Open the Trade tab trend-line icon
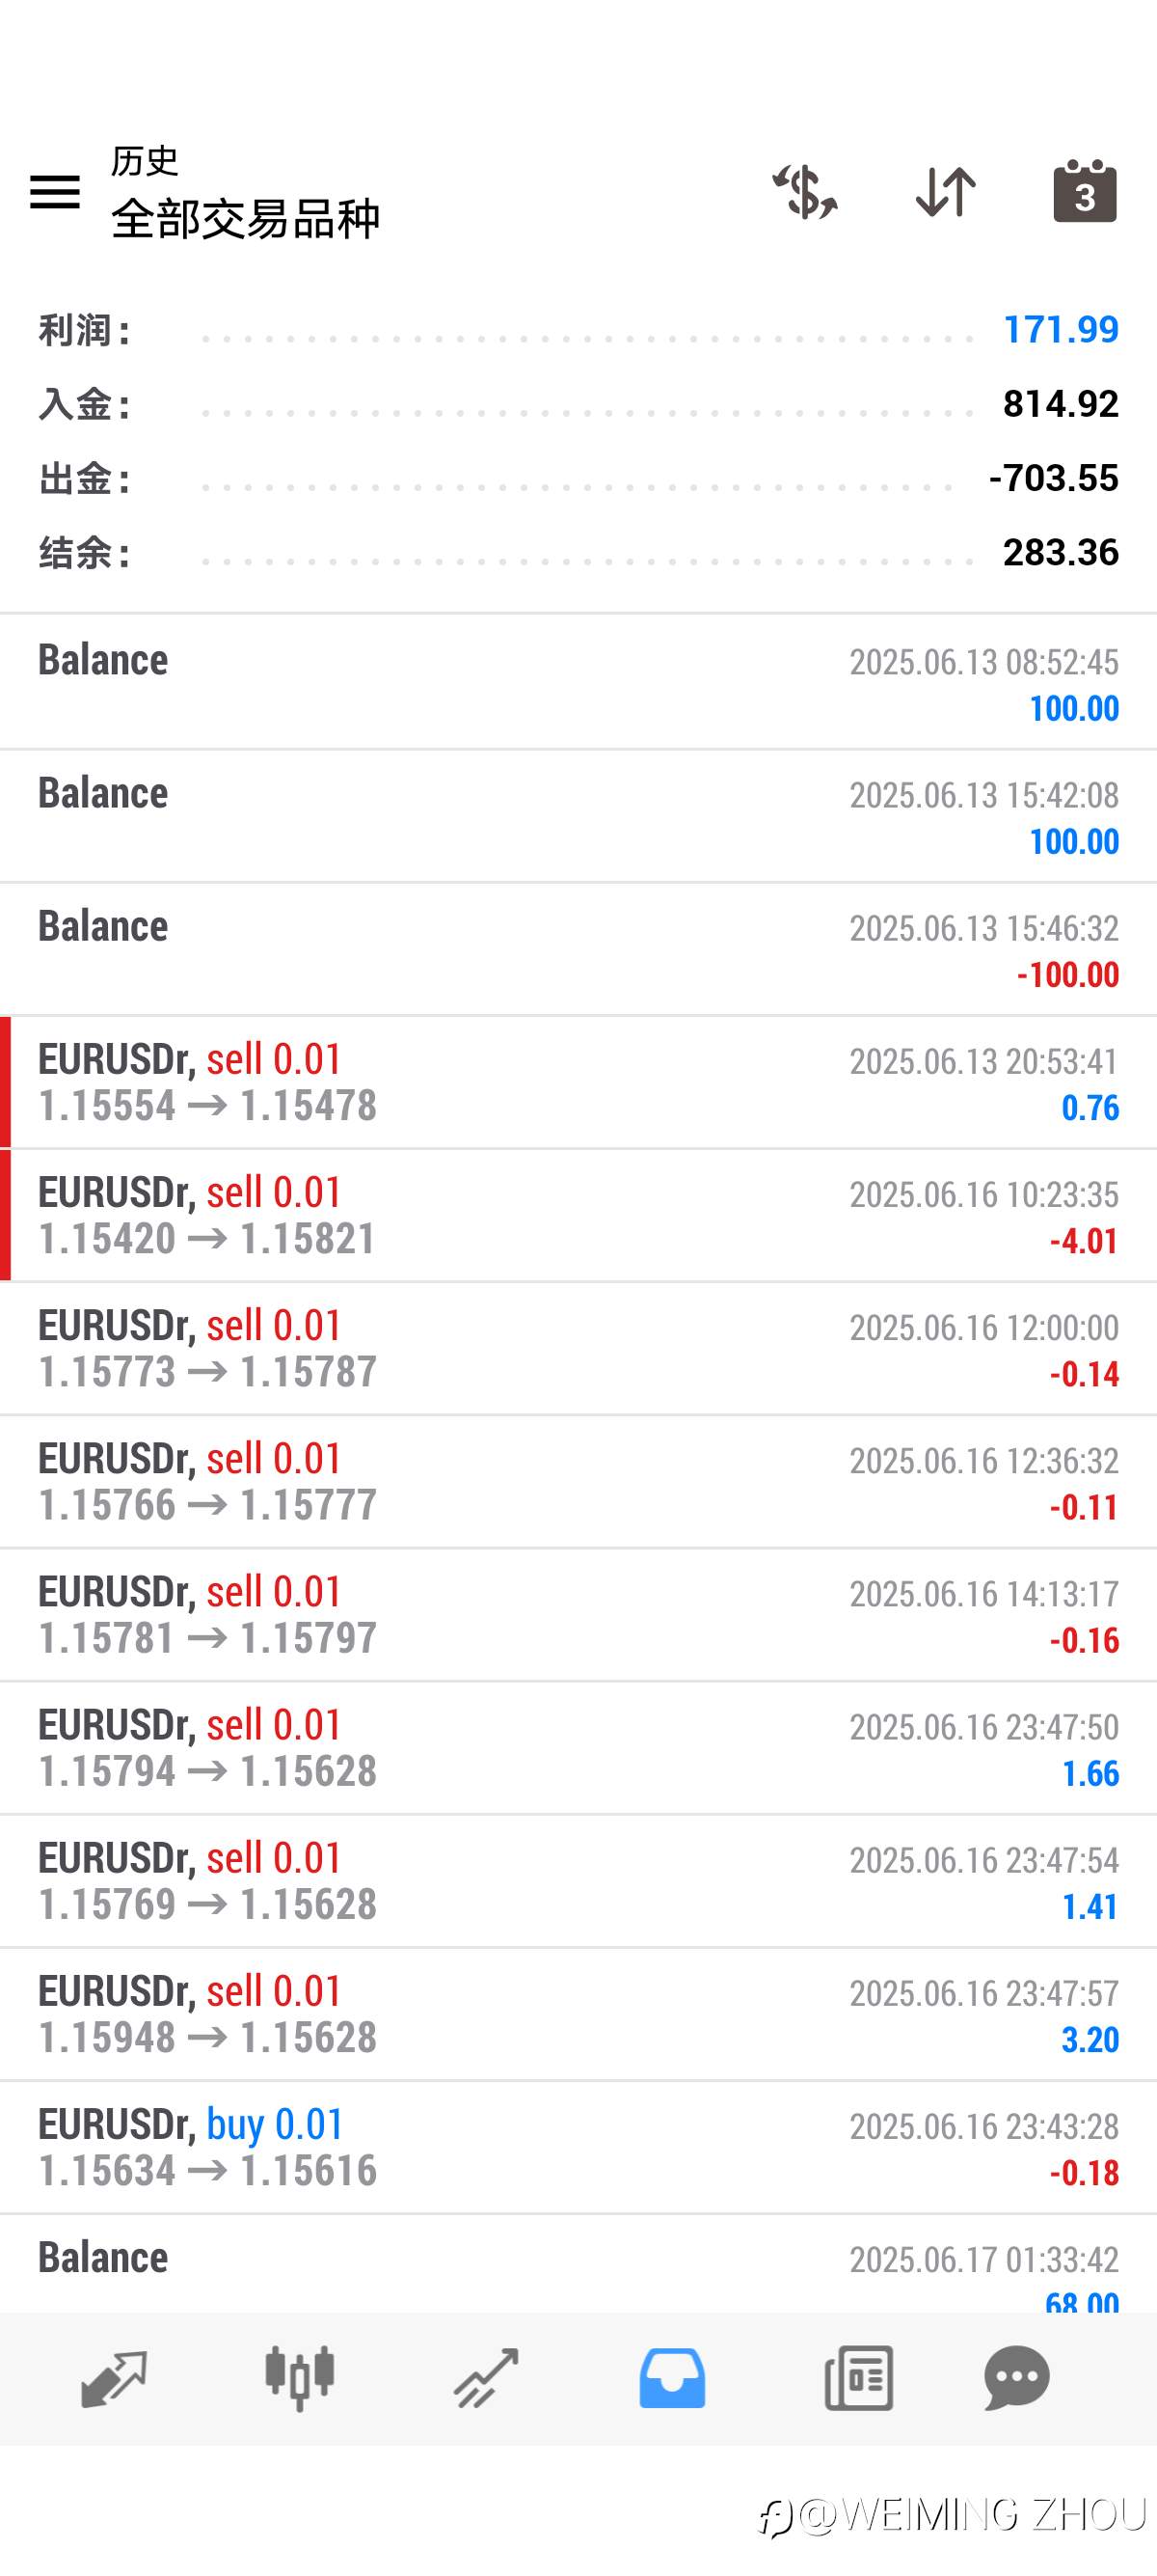 click(487, 2378)
